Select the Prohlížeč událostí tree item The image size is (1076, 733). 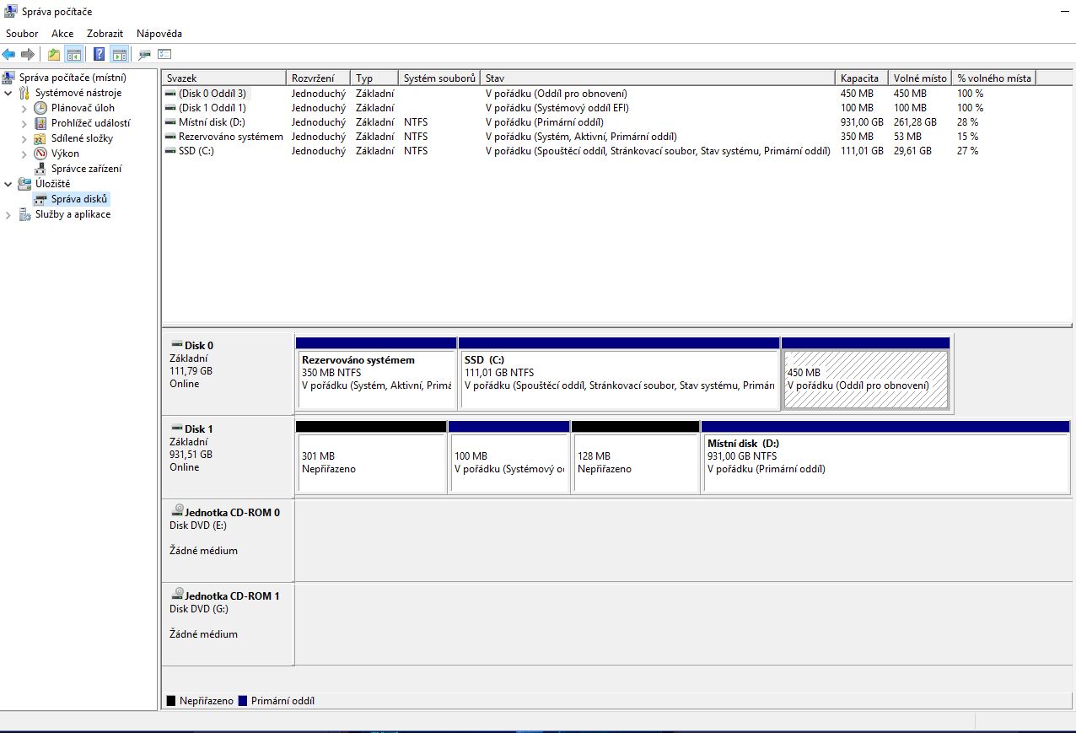[x=90, y=123]
